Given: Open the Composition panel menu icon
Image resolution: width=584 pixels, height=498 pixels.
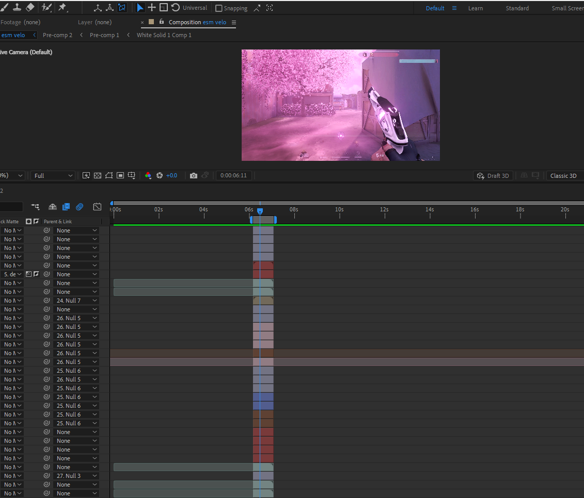Looking at the screenshot, I should (x=234, y=22).
